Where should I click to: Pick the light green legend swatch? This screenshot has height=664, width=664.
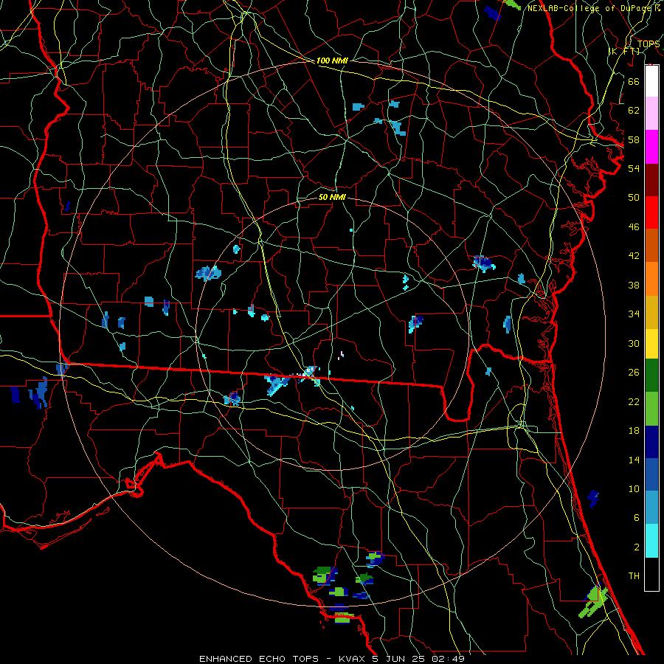click(651, 409)
